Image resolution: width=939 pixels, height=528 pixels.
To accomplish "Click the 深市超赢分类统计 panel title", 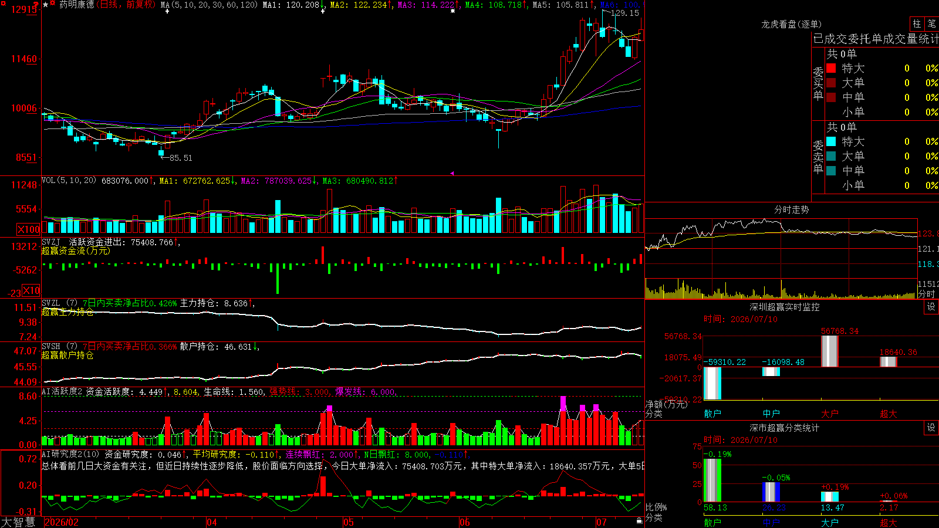I will pos(784,428).
